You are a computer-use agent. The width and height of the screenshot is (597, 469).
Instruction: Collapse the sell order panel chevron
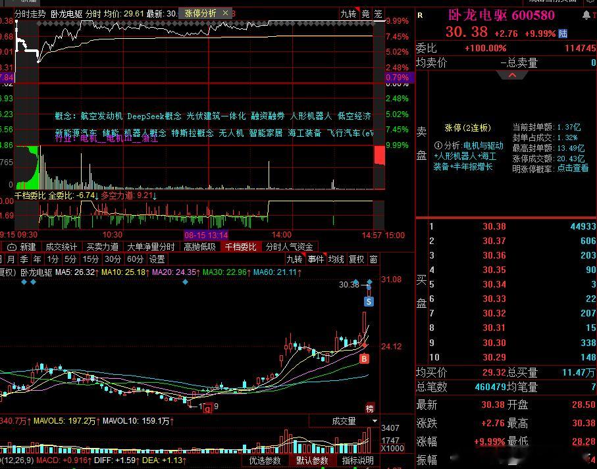click(512, 75)
